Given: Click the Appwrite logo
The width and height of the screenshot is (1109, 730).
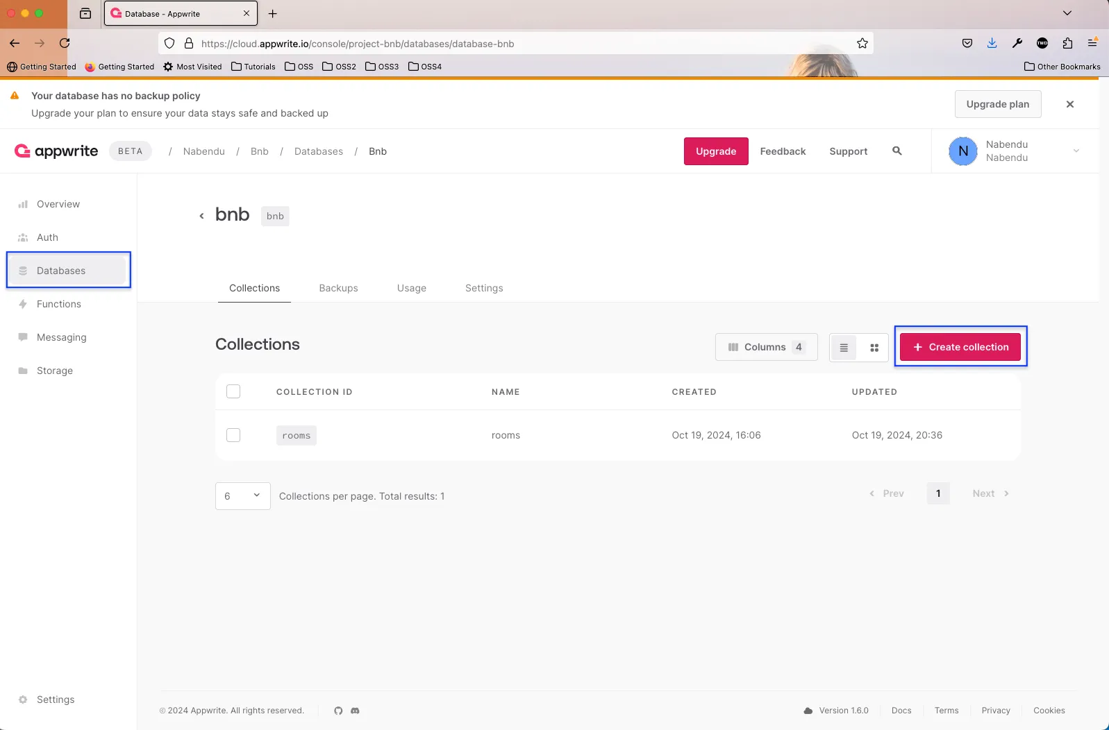Looking at the screenshot, I should tap(56, 151).
